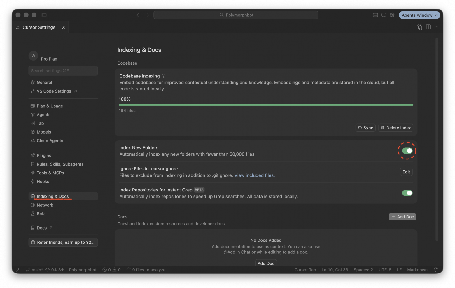Open errors and warnings count in status bar
Viewport: 455px width, 288px height.
(111, 270)
